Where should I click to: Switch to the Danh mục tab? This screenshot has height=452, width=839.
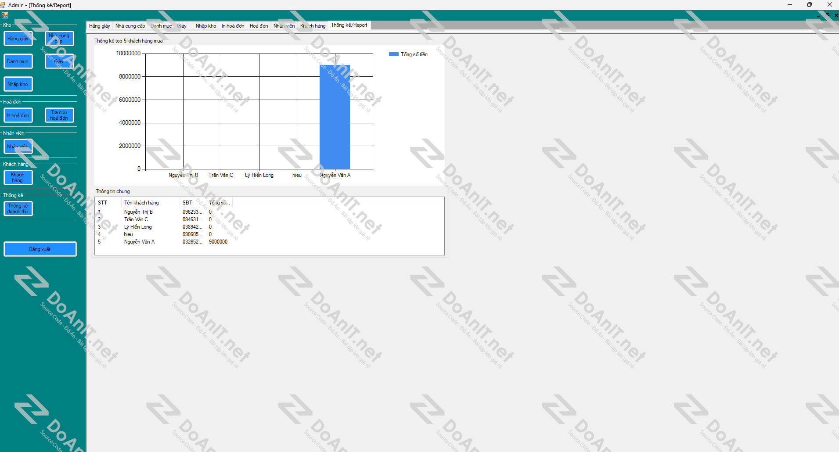(161, 26)
